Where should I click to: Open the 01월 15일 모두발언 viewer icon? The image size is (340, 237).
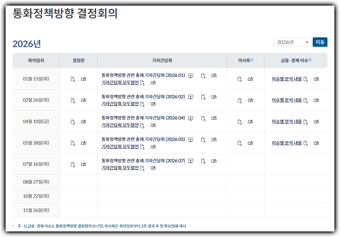153,83
